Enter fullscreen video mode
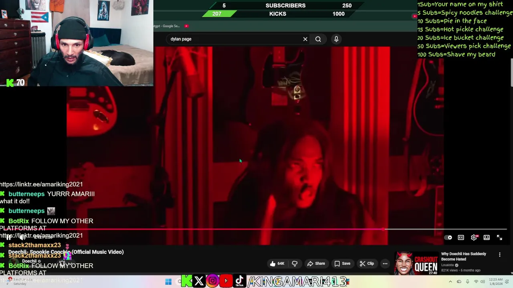Image resolution: width=513 pixels, height=288 pixels. (x=499, y=238)
